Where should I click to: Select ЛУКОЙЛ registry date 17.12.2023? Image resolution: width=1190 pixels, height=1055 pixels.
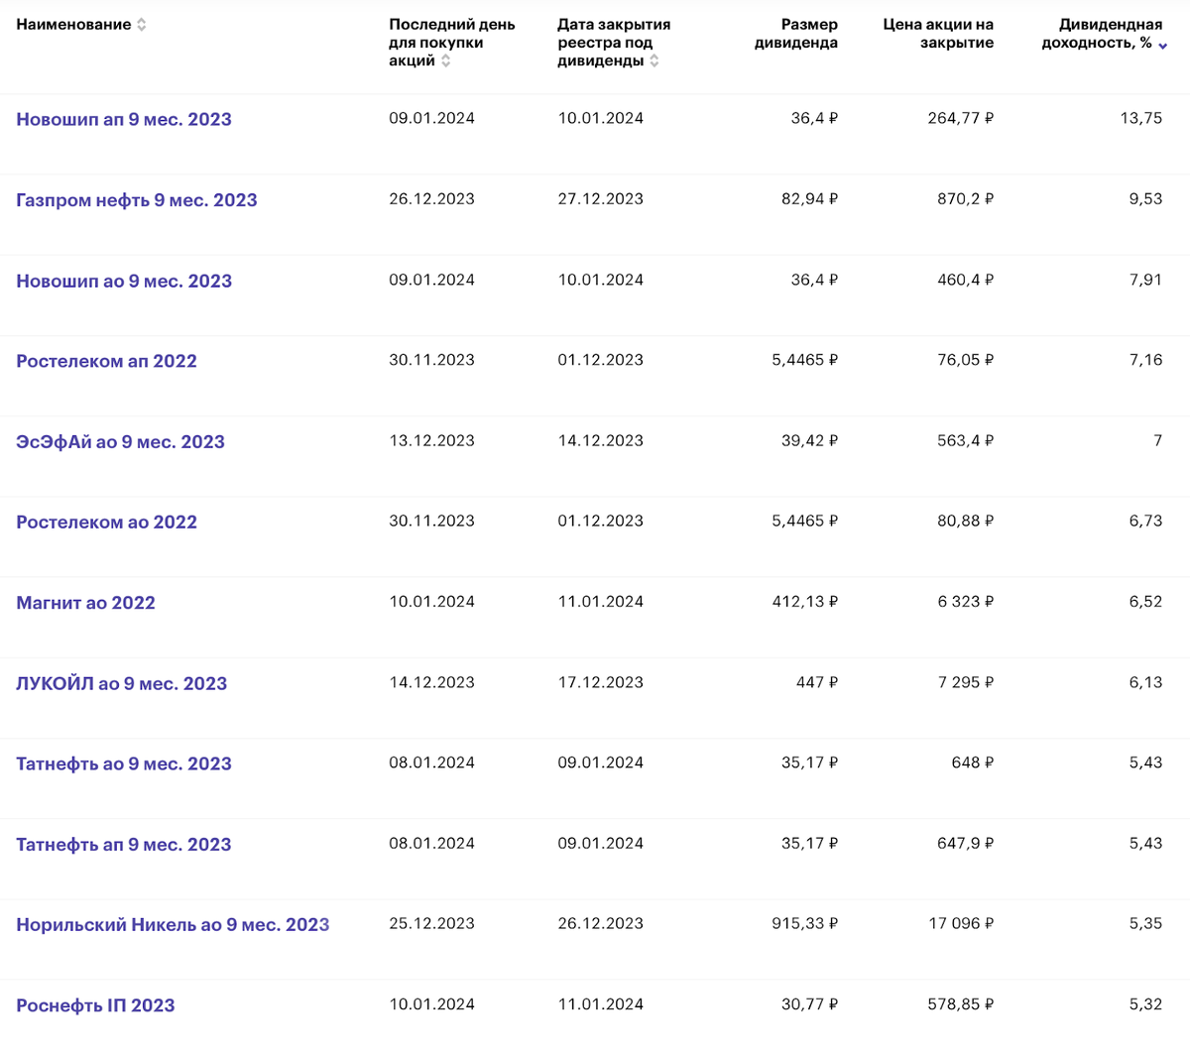pos(600,682)
